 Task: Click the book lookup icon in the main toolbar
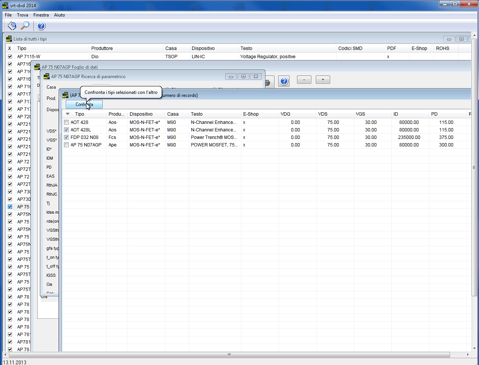pyautogui.click(x=12, y=26)
